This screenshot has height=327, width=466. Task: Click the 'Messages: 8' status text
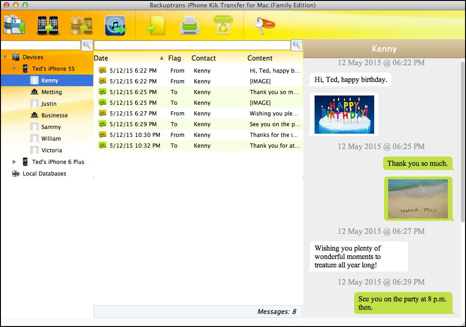[x=277, y=312]
